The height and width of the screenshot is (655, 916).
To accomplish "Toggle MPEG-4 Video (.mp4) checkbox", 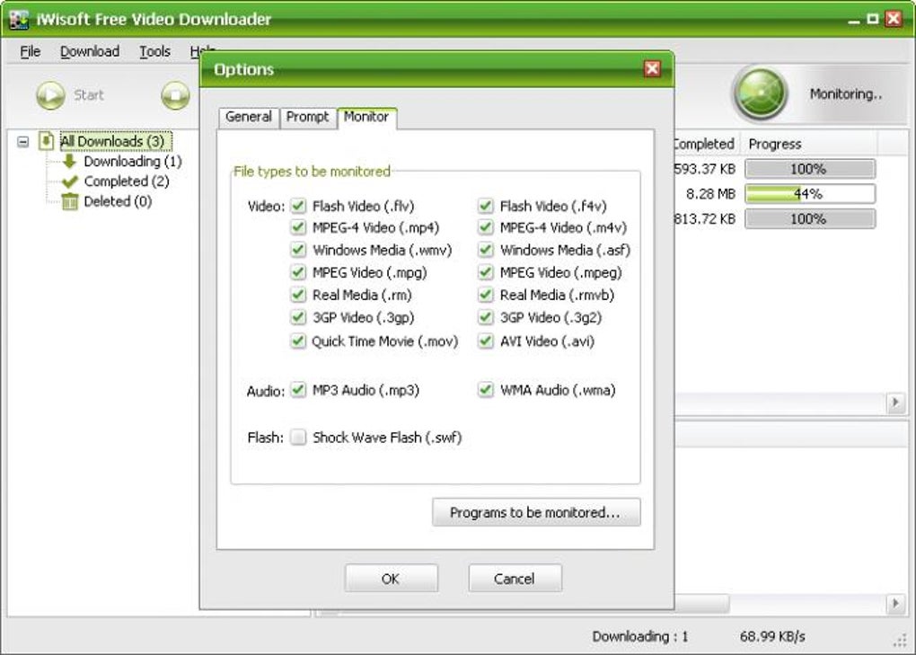I will pos(298,227).
